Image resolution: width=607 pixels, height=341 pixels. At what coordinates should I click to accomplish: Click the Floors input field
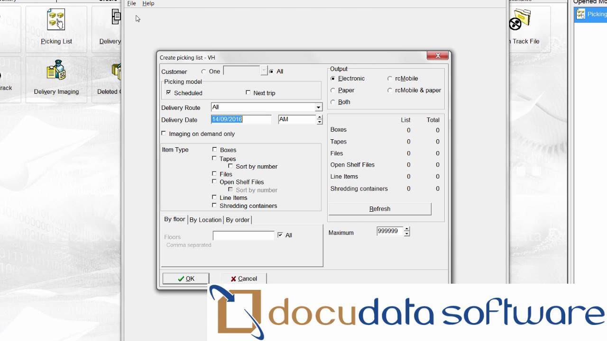pos(243,235)
